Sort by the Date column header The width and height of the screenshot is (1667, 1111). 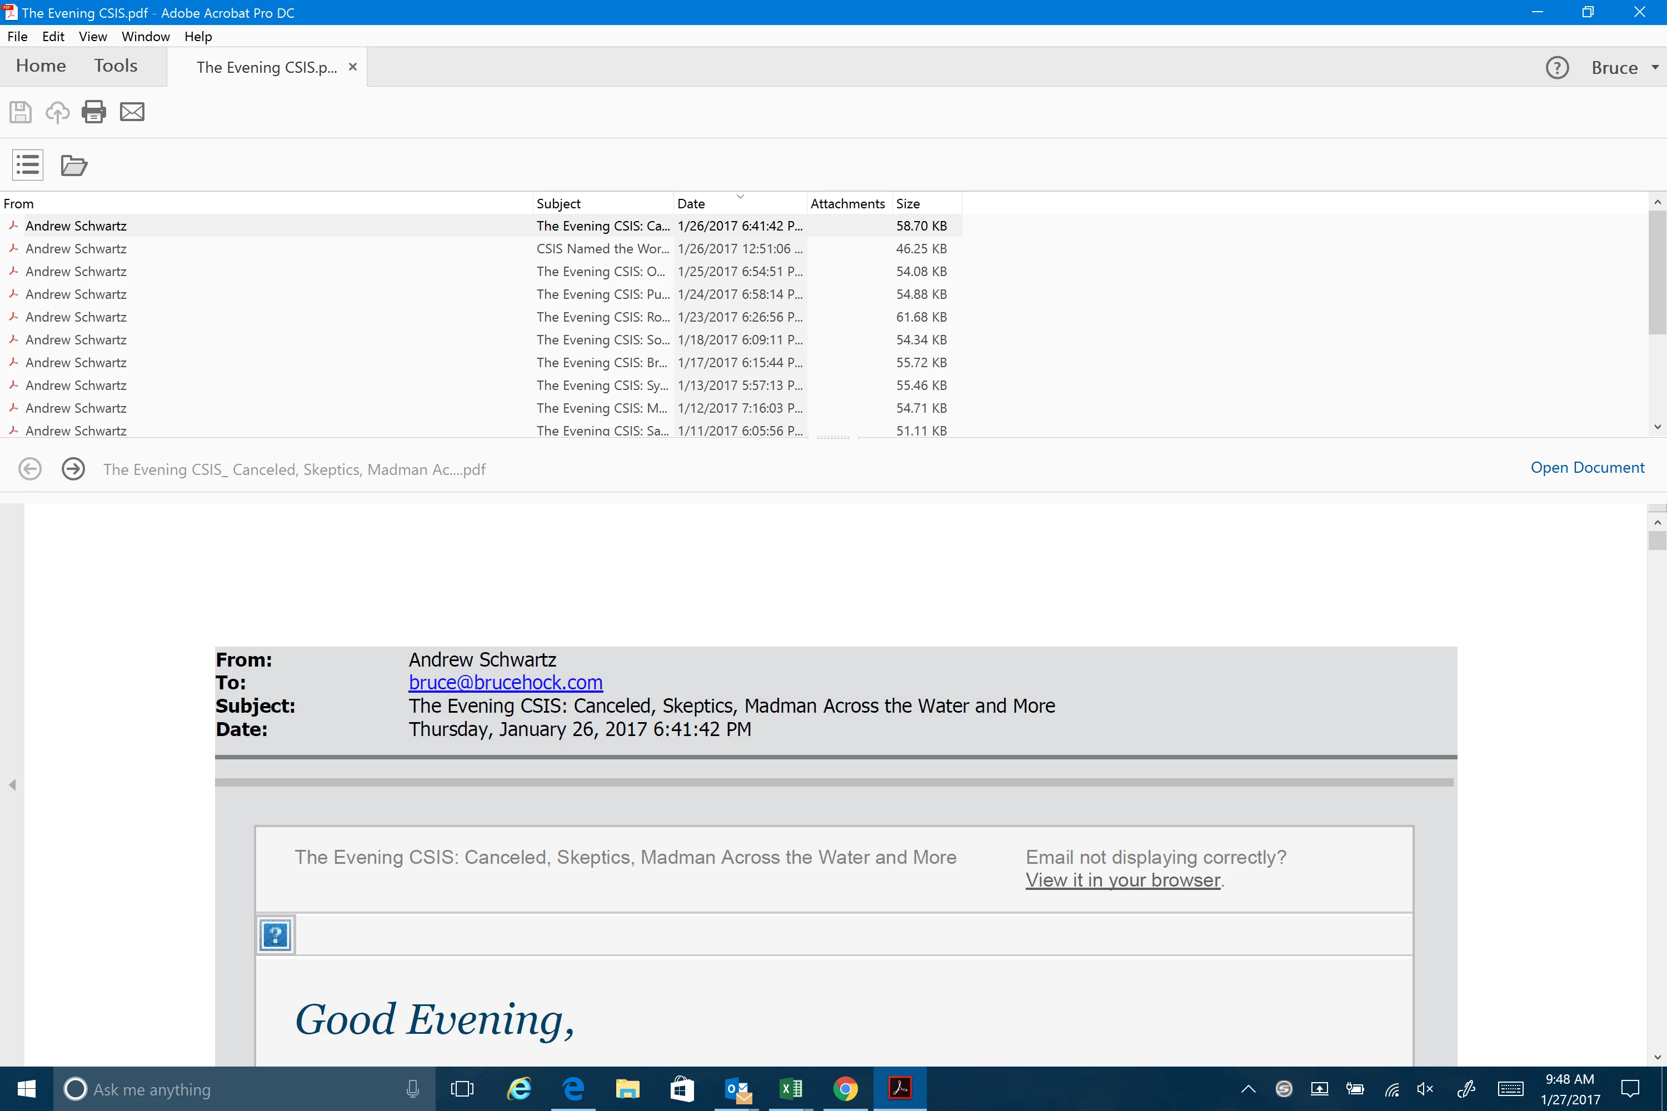pos(691,203)
